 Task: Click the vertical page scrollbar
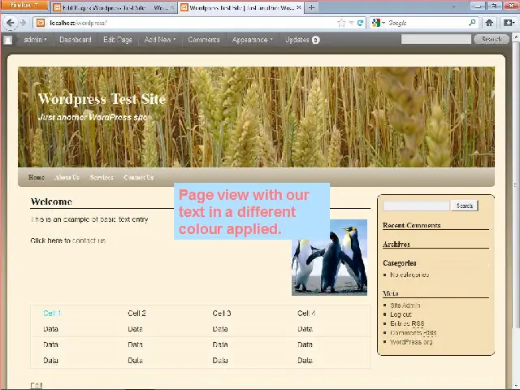tap(516, 186)
